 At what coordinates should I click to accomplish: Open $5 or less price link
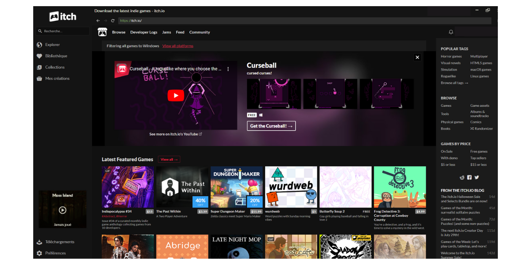pos(448,165)
